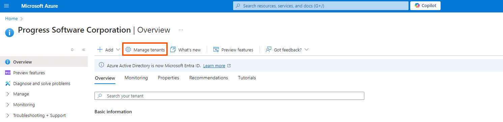Open Copilot
This screenshot has height=122, width=503.
[x=425, y=6]
